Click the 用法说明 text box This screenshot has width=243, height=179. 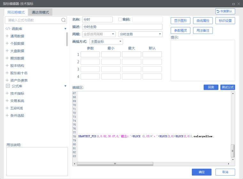[37, 161]
